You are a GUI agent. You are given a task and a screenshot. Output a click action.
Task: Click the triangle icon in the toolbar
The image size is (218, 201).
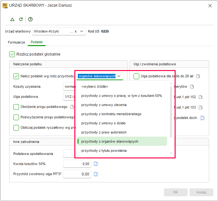click(x=12, y=20)
